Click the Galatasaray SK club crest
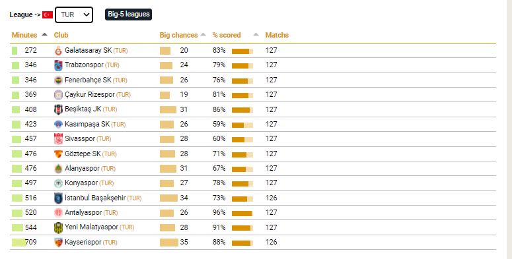 click(58, 51)
